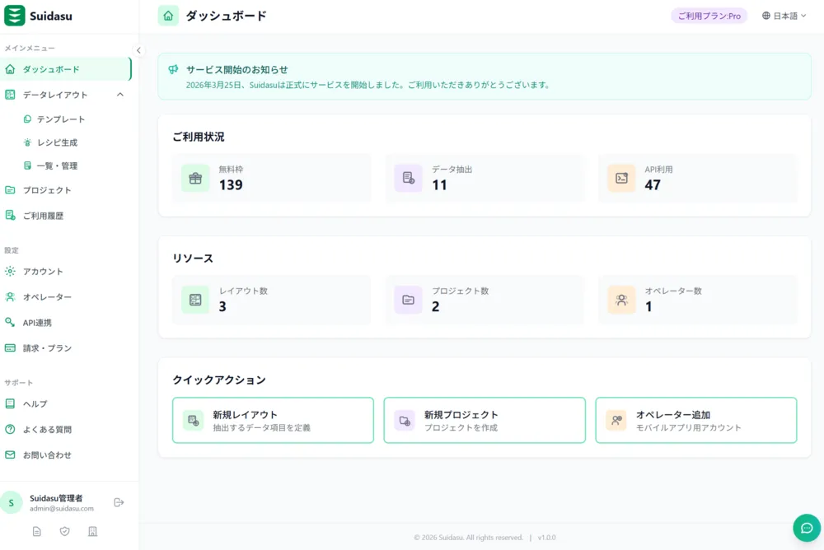Click the S user avatar
824x550 pixels.
tap(11, 503)
